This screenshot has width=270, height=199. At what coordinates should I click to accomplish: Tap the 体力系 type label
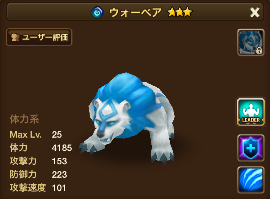click(24, 119)
